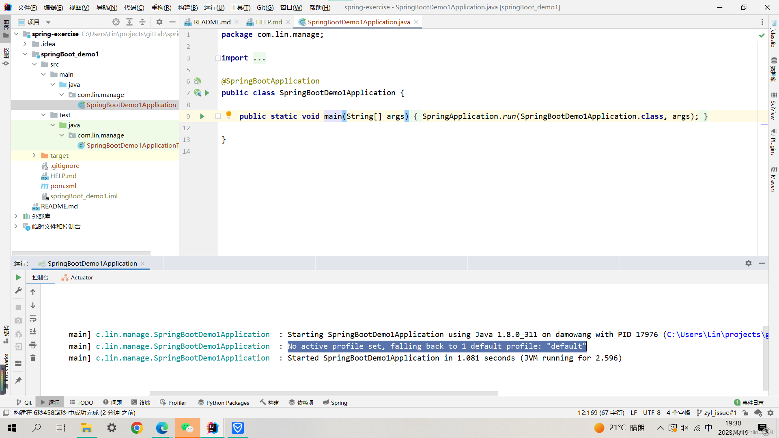
Task: Expand folded import statements
Action: tap(218, 58)
